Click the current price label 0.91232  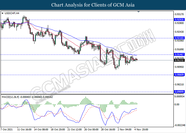coord(179,60)
